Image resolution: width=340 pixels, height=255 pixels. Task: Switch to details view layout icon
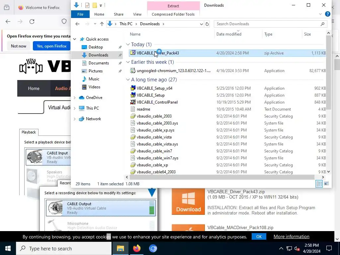click(x=319, y=184)
